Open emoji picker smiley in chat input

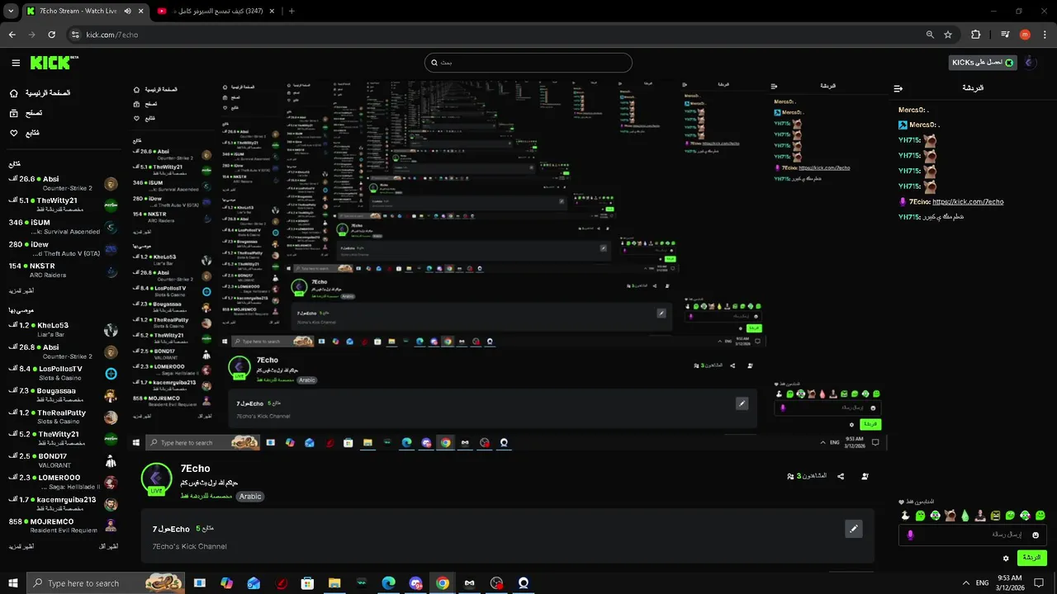point(1036,535)
